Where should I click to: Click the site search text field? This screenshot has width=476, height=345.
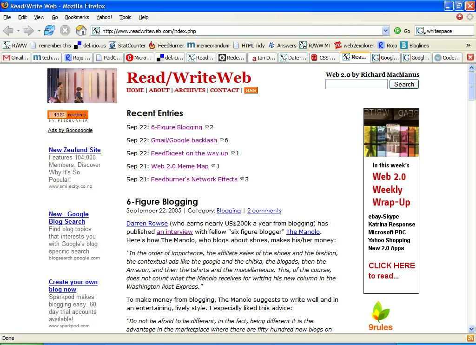357,84
